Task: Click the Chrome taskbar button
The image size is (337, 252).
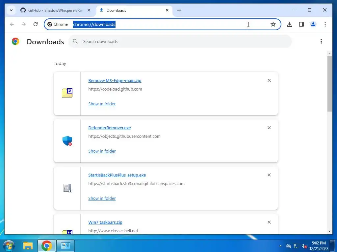Action: (47, 246)
